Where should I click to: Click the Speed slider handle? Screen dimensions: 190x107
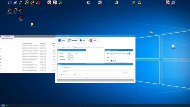[129, 53]
